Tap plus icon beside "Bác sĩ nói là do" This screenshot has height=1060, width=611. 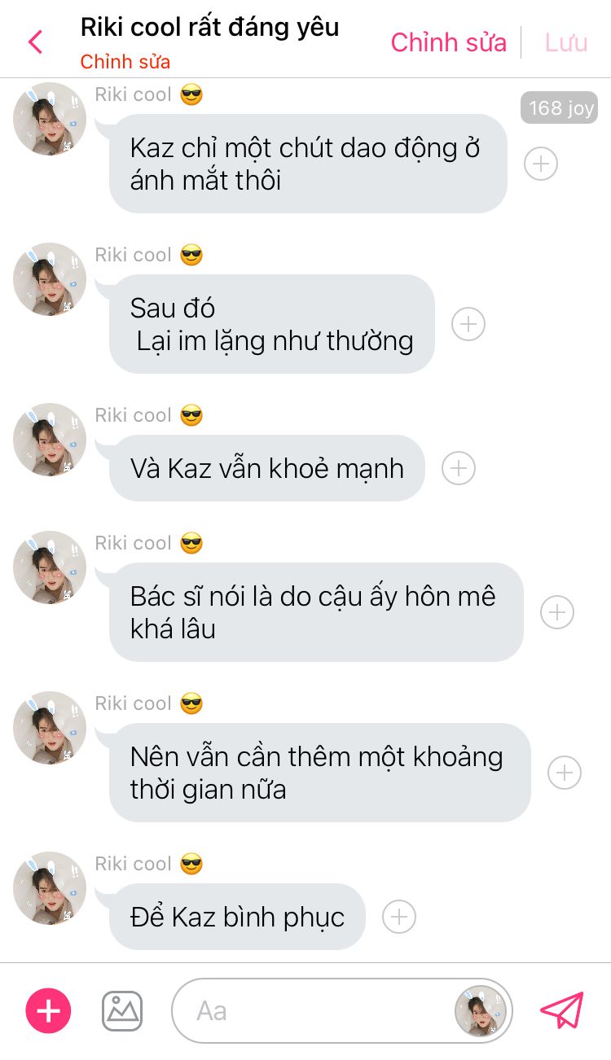pos(557,612)
